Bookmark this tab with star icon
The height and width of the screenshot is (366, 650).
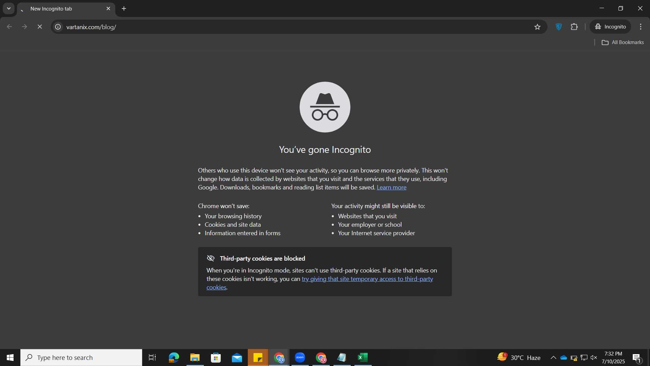(x=537, y=27)
